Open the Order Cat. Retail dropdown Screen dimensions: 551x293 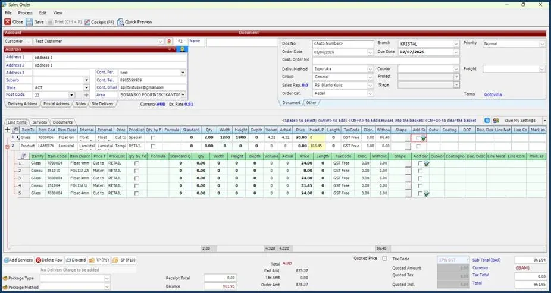[370, 94]
